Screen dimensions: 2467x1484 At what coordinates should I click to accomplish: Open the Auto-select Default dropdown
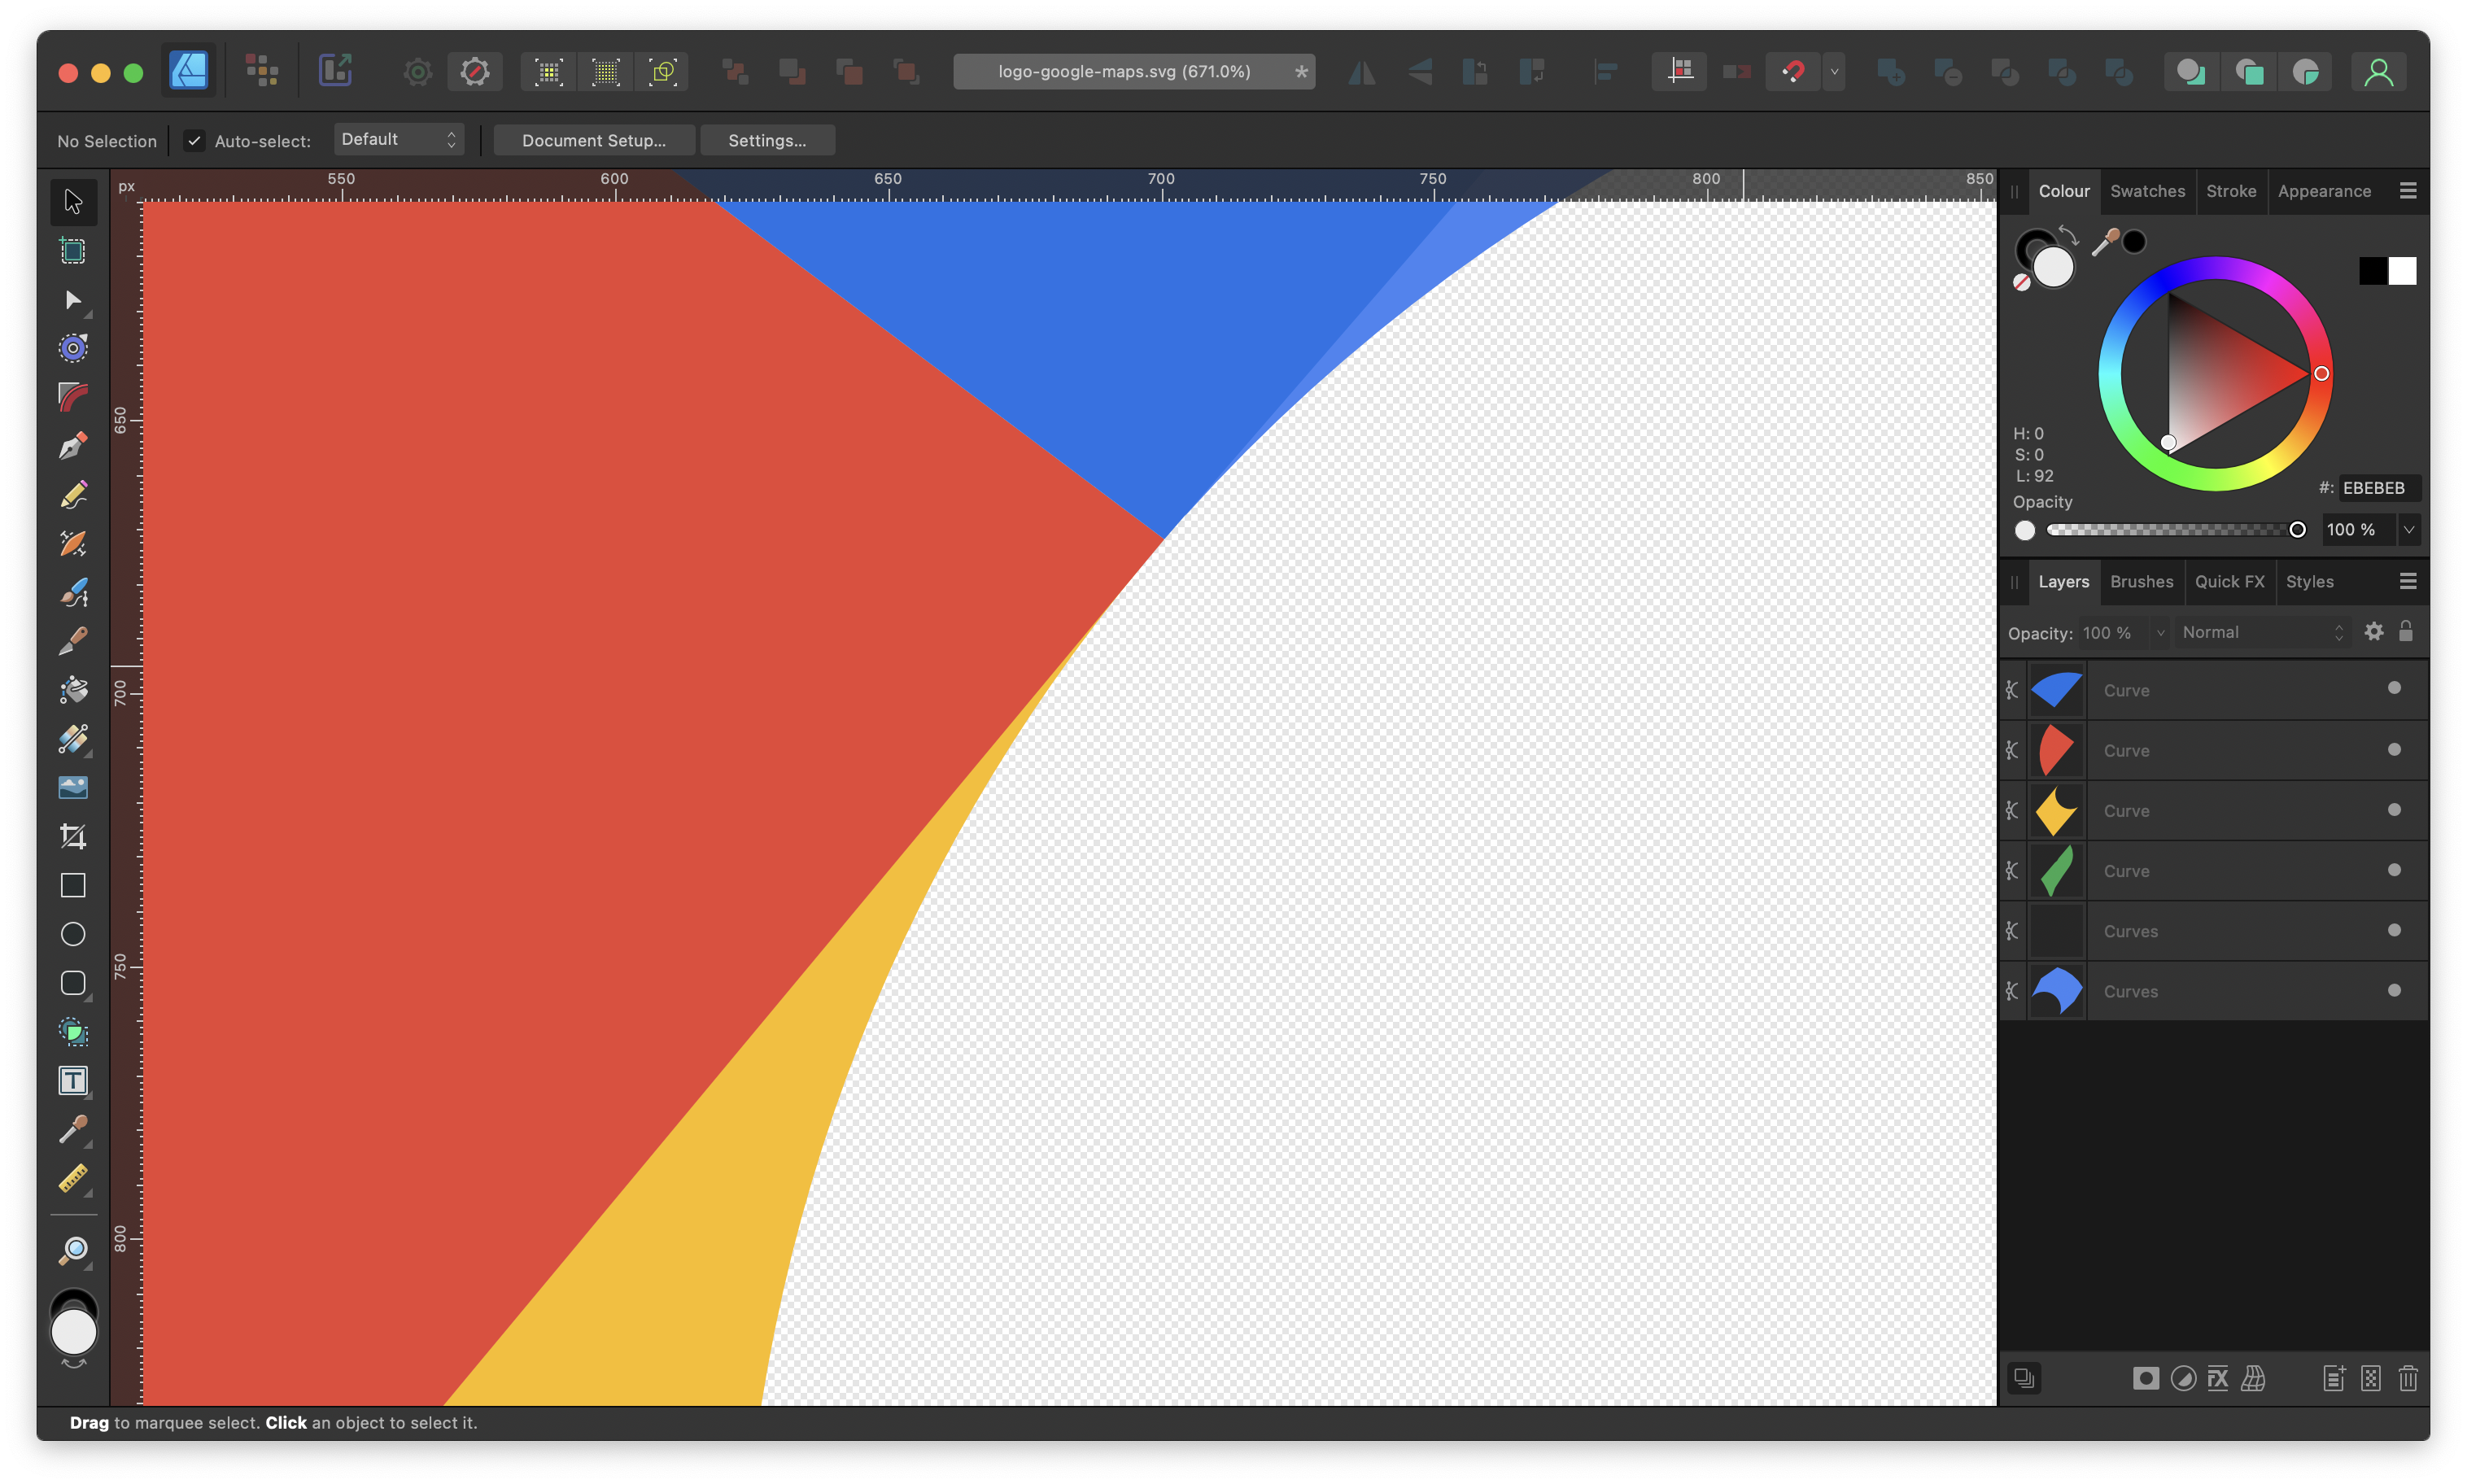tap(399, 140)
